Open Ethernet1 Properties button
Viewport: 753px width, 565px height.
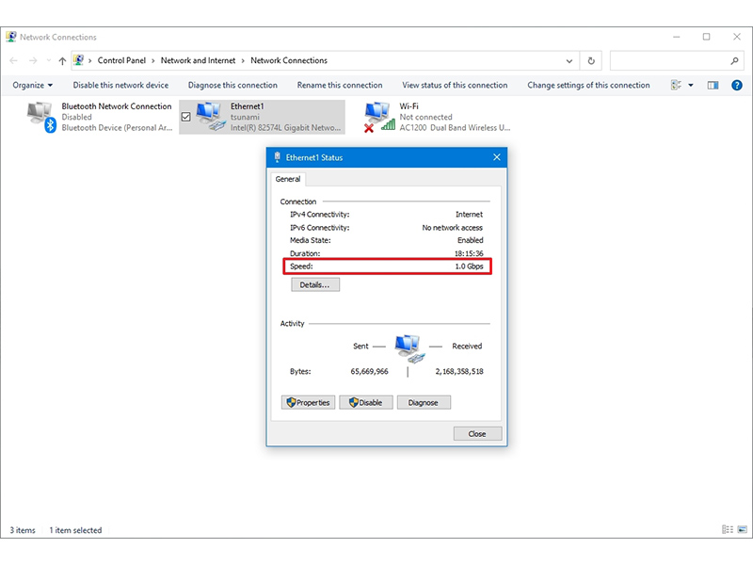[308, 403]
